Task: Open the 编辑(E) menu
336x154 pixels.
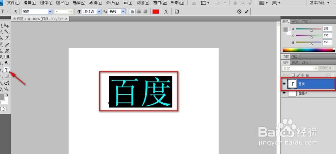Action: click(30, 3)
